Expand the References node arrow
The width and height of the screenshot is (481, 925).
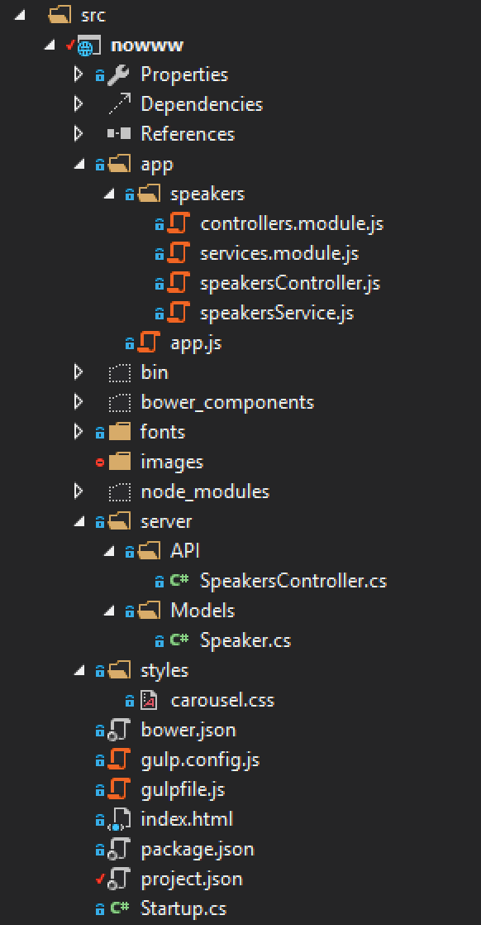pyautogui.click(x=78, y=134)
